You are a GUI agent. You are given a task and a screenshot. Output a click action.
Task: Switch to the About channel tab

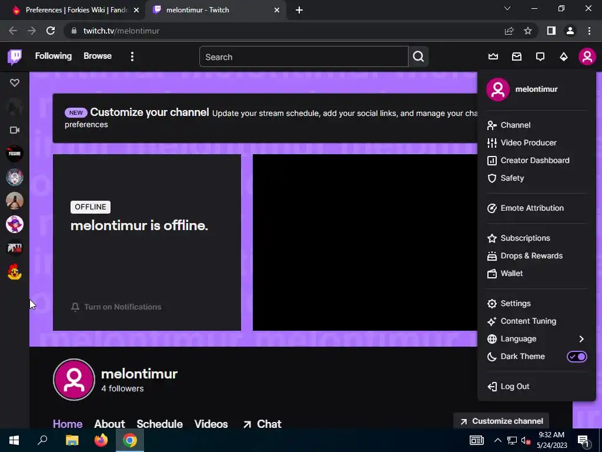point(109,424)
